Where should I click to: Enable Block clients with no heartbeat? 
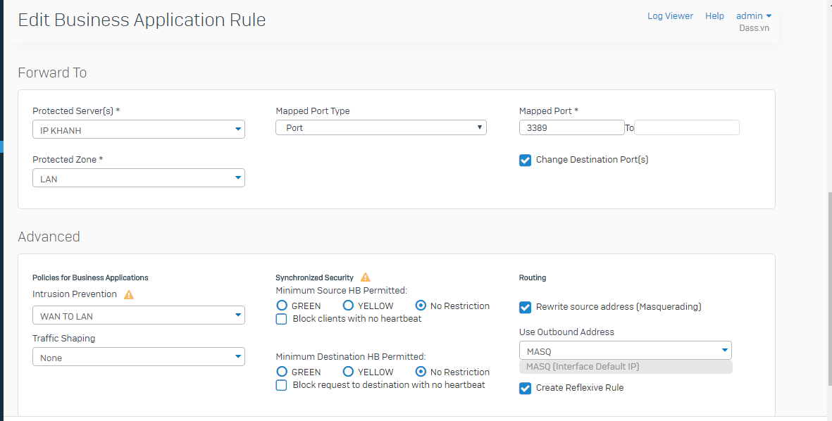[282, 319]
